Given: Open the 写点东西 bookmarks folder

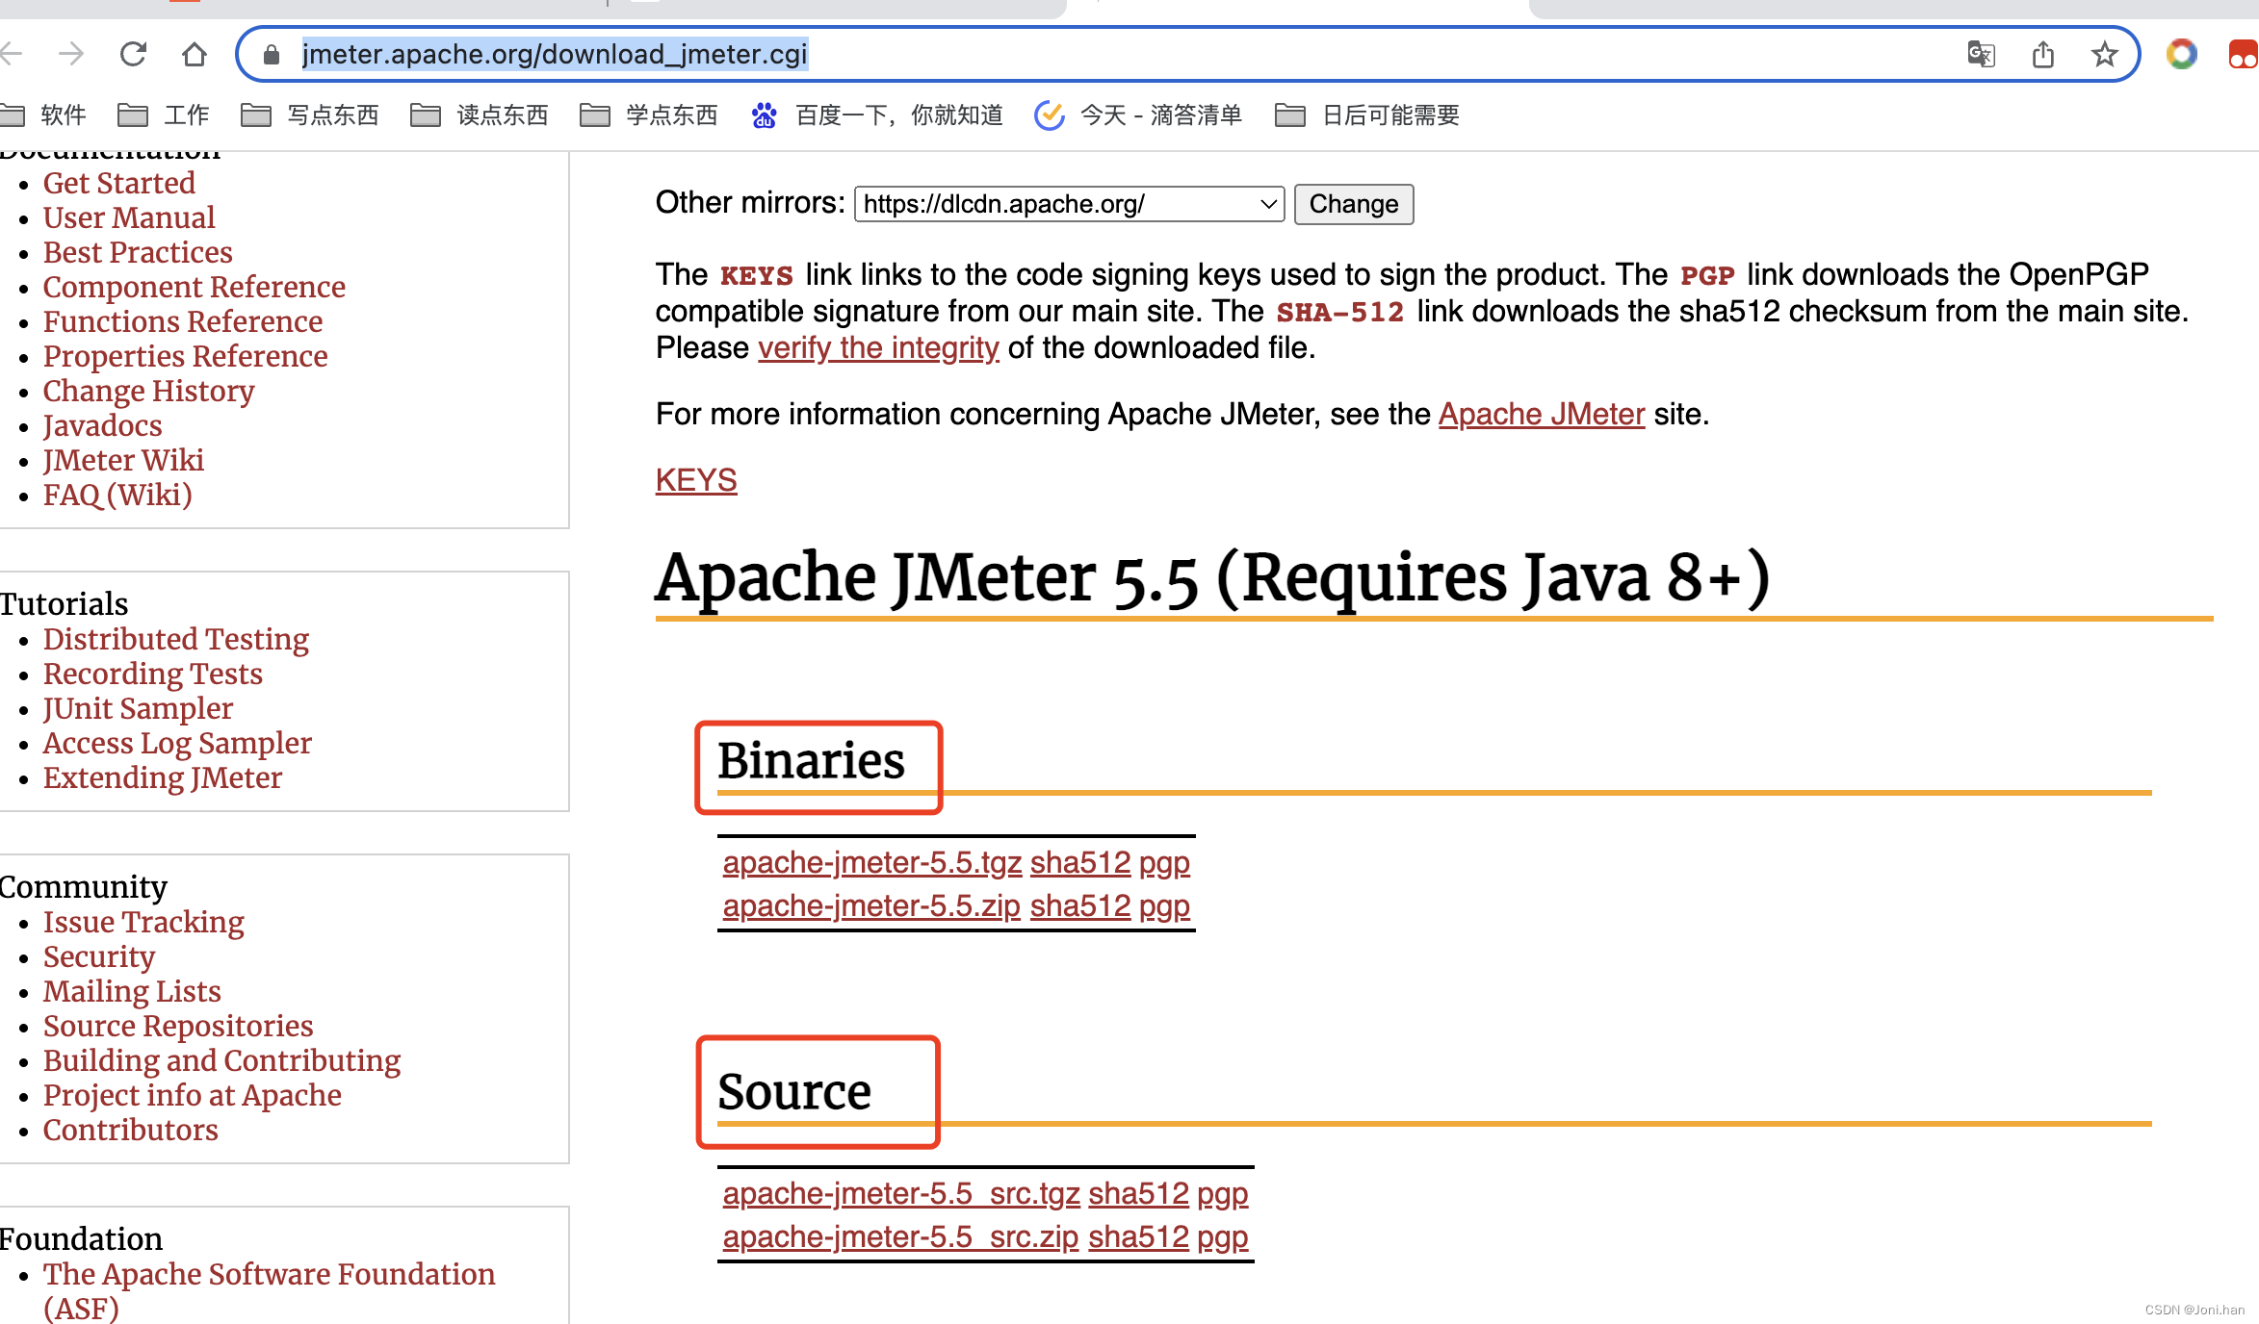Looking at the screenshot, I should 309,115.
